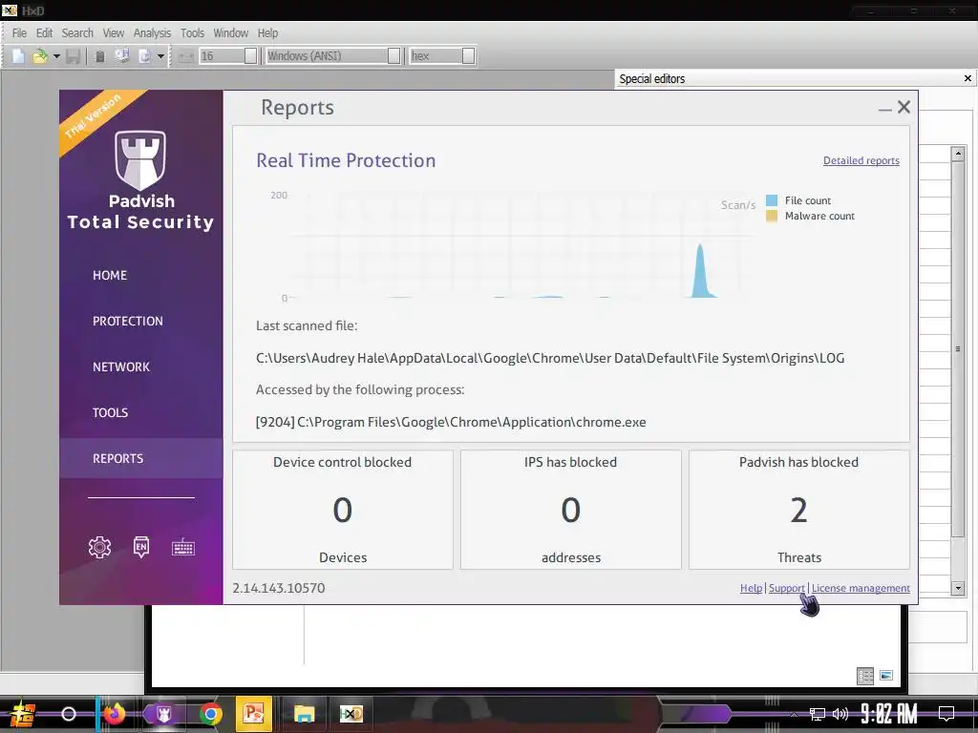This screenshot has width=978, height=733.
Task: Click the version number 2.14.143.10570
Action: click(x=279, y=588)
